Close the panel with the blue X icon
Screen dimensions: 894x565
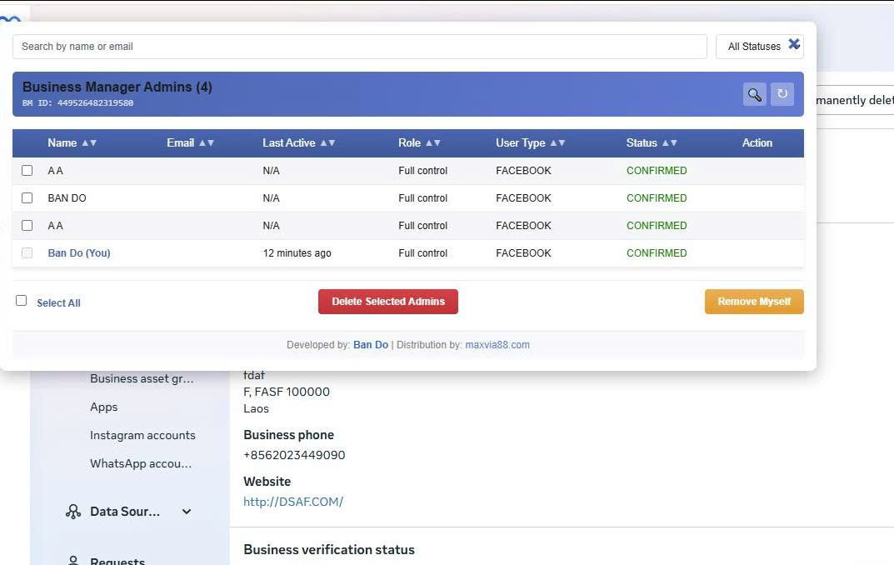click(x=794, y=44)
